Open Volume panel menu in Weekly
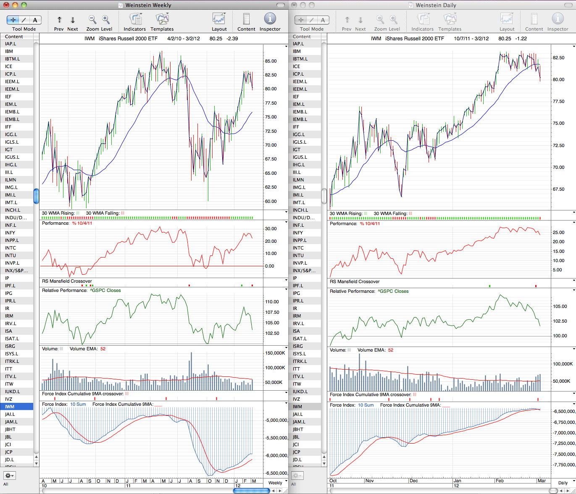576x494 pixels. coord(287,347)
